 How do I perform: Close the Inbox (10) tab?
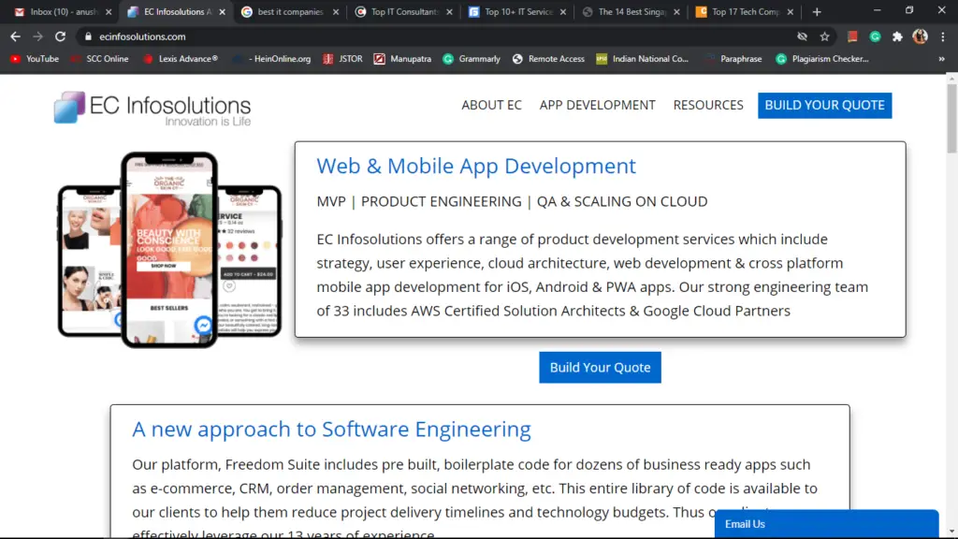click(109, 11)
